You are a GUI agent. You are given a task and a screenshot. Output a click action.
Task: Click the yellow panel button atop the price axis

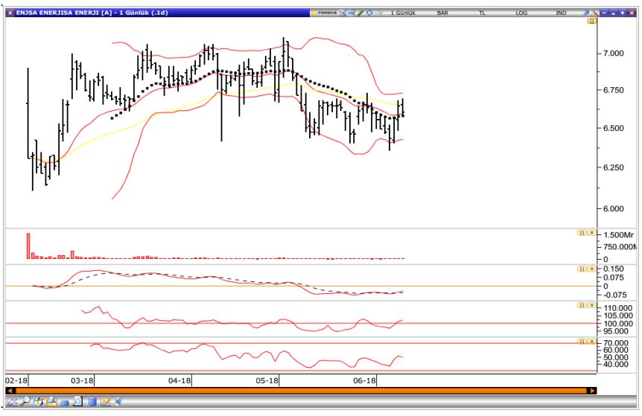pos(591,21)
